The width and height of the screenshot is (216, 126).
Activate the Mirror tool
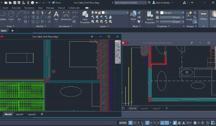click(38, 17)
